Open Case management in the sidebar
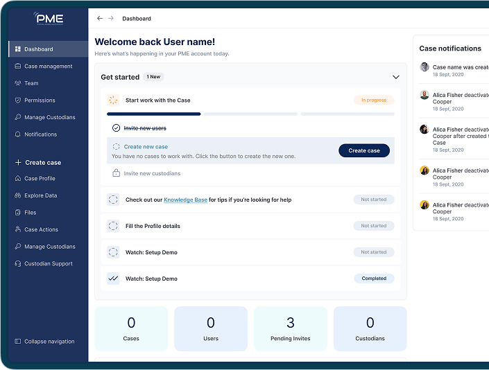 (x=48, y=67)
